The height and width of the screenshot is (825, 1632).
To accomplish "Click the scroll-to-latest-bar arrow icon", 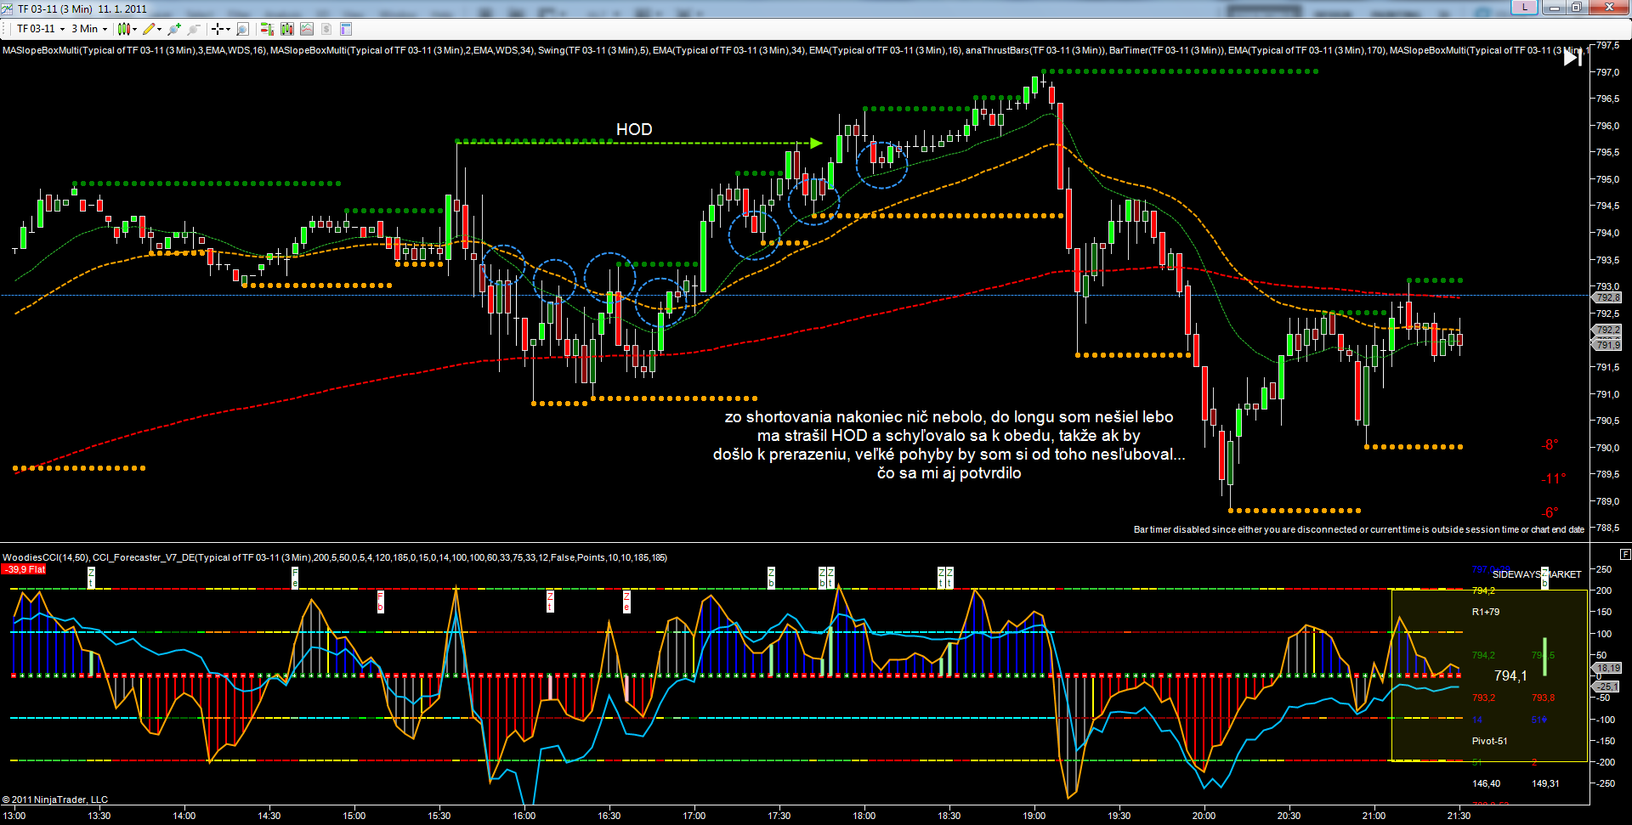I will (1572, 58).
